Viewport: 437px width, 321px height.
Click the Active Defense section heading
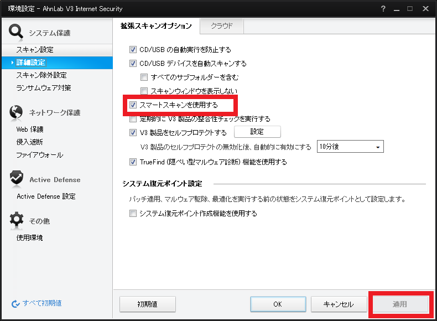(55, 180)
